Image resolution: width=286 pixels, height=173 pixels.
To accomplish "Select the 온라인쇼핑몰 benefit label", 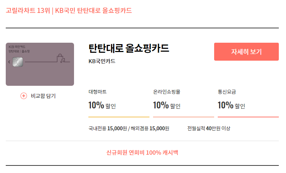I will (x=167, y=92).
